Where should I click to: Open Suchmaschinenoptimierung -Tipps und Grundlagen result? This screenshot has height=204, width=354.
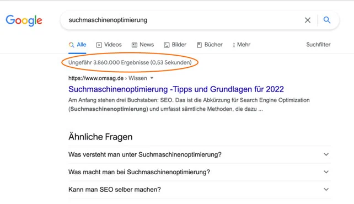176,89
